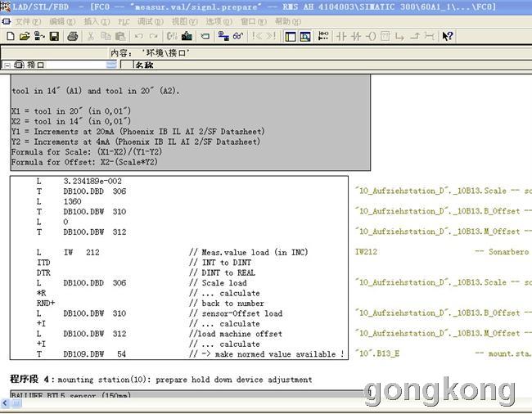Click the change view icon after download
Screen dimensions: 532x414
(x=205, y=36)
